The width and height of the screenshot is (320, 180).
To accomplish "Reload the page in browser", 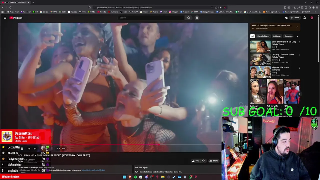I will pyautogui.click(x=10, y=7).
